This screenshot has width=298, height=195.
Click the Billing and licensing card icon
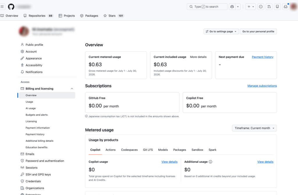[22, 88]
